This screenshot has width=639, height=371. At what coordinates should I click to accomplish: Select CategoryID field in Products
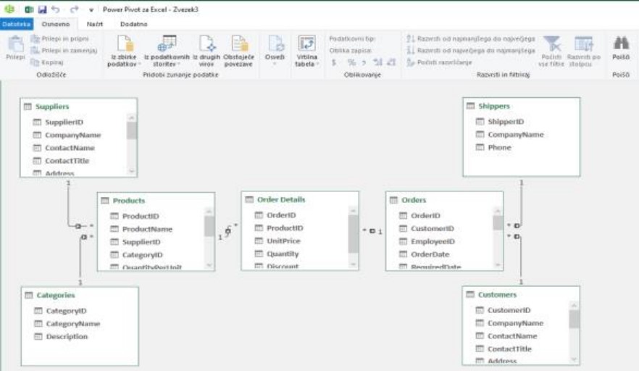tap(142, 255)
